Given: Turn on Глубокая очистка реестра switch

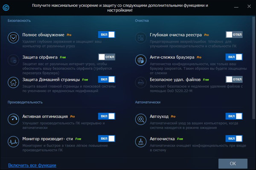Looking at the screenshot, I should pos(234,34).
